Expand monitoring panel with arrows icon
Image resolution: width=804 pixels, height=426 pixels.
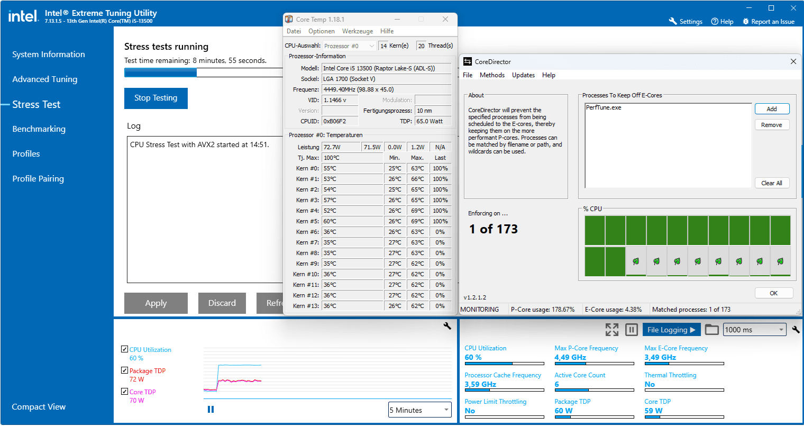point(612,330)
